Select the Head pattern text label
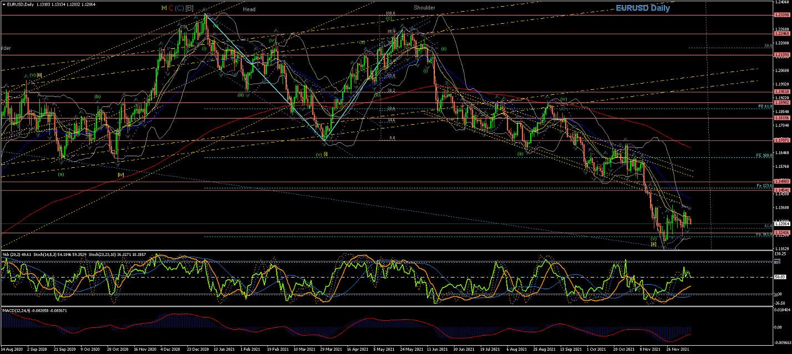The width and height of the screenshot is (792, 354). pyautogui.click(x=249, y=9)
